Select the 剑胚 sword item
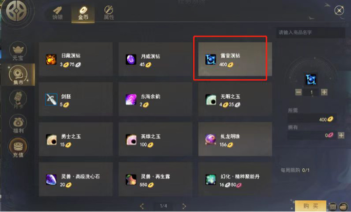Viewport: 351px width, 212px height. coord(76,99)
